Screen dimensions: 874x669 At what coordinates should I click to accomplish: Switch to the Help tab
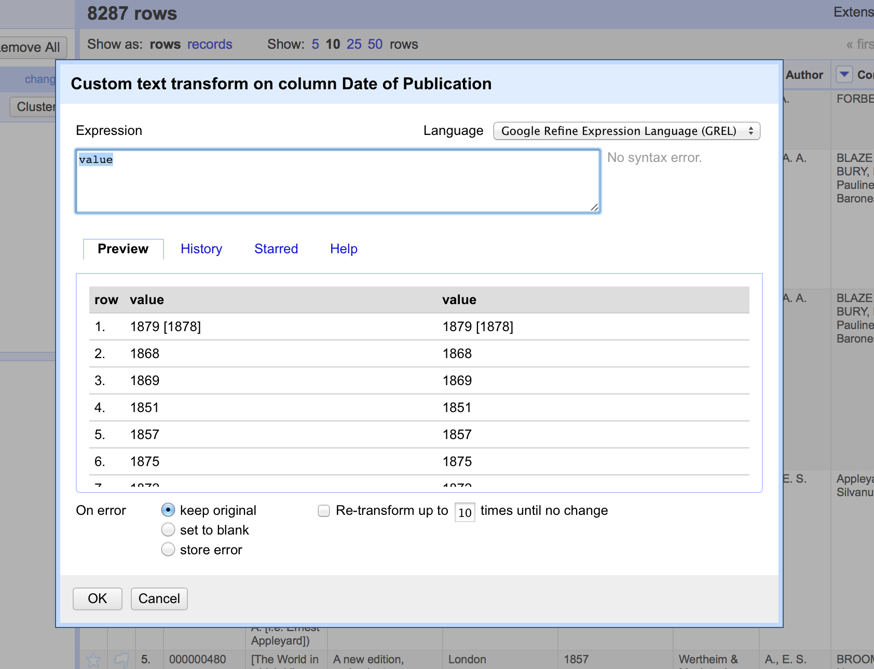tap(344, 249)
